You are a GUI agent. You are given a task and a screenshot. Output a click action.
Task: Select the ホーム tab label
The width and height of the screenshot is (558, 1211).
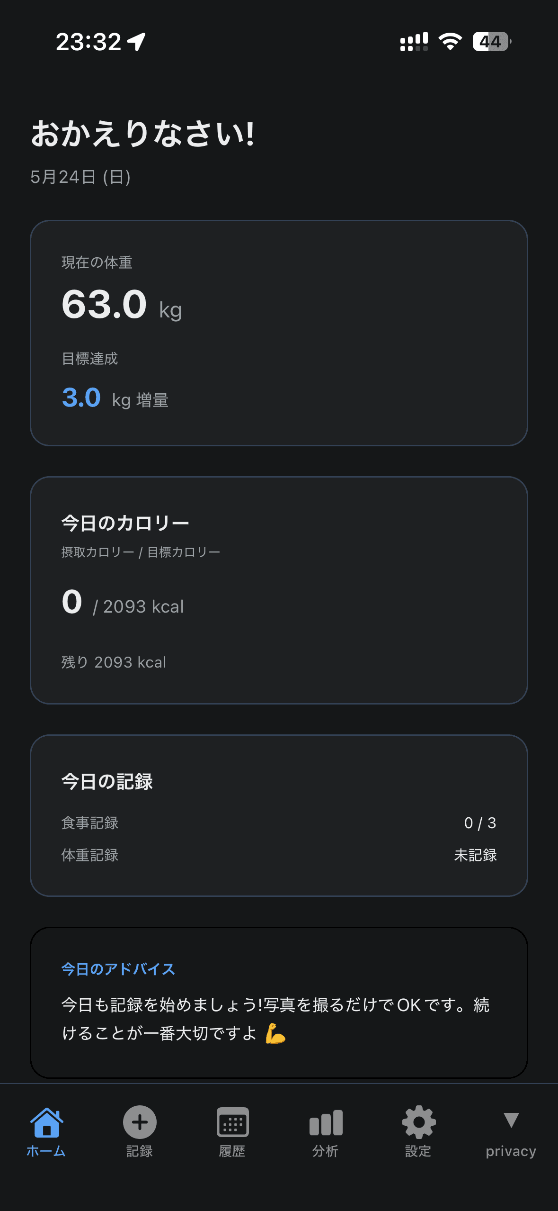tap(46, 1151)
